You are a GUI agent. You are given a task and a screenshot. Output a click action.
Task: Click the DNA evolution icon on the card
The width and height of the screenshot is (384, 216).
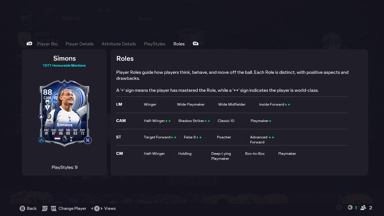(x=88, y=140)
